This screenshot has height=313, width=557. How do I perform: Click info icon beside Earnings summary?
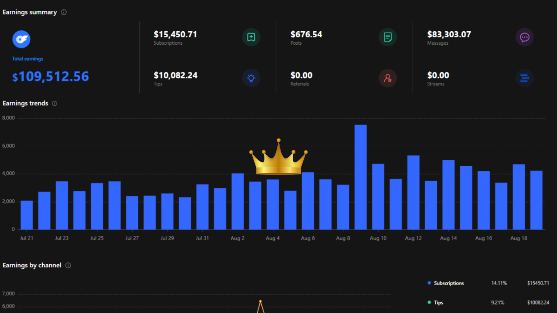(64, 12)
